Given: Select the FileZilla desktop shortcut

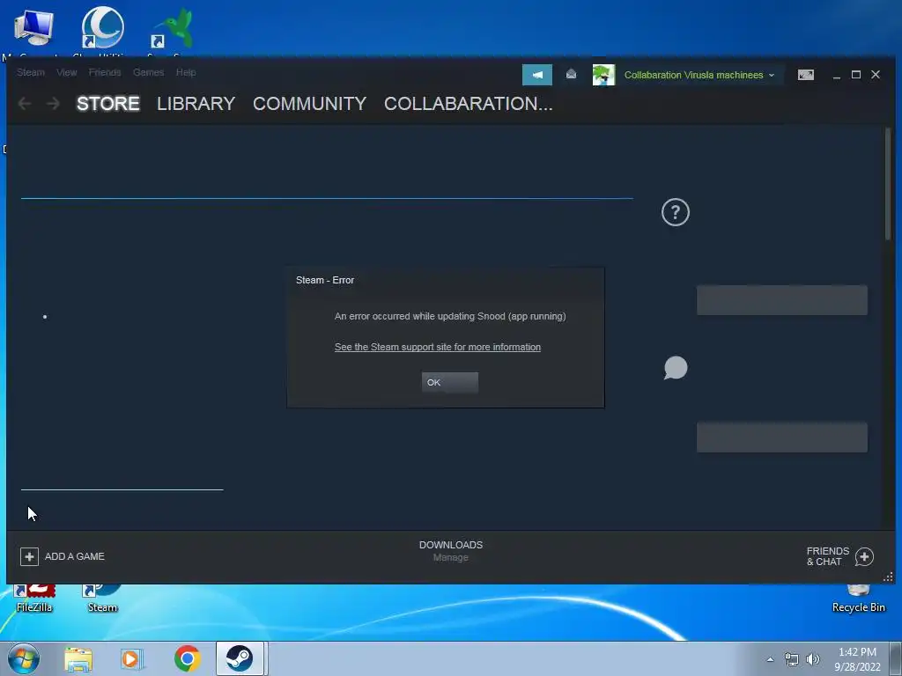Looking at the screenshot, I should tap(34, 599).
